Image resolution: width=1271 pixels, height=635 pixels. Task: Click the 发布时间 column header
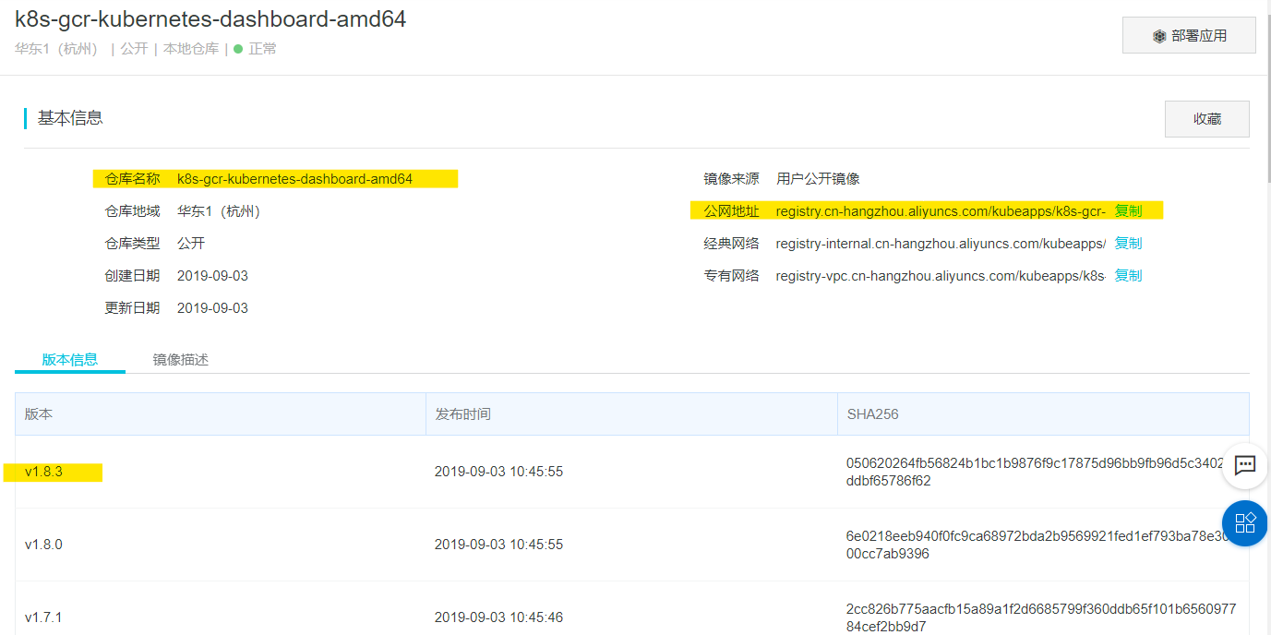pos(465,413)
